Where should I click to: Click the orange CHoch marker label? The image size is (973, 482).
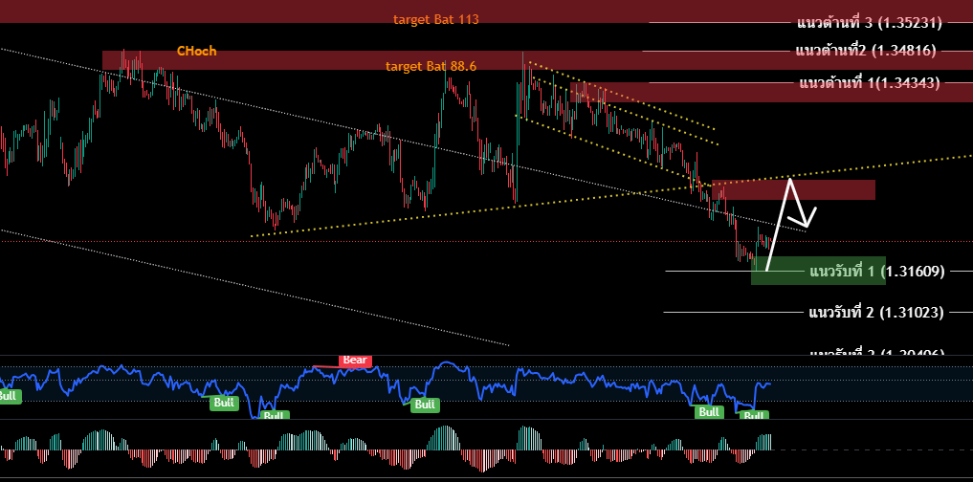pos(196,51)
